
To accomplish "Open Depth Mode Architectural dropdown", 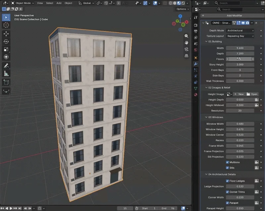I will point(240,30).
